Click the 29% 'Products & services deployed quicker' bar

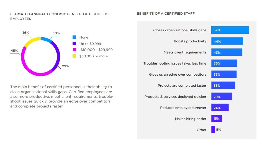pos(222,97)
